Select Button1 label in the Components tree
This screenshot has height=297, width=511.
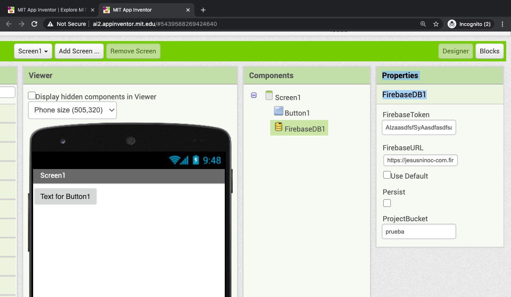[297, 113]
